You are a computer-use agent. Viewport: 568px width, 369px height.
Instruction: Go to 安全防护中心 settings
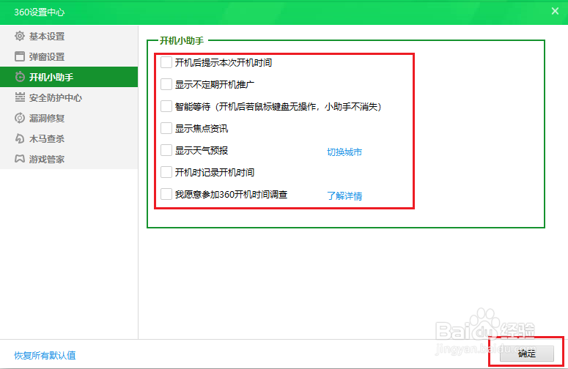(x=69, y=97)
